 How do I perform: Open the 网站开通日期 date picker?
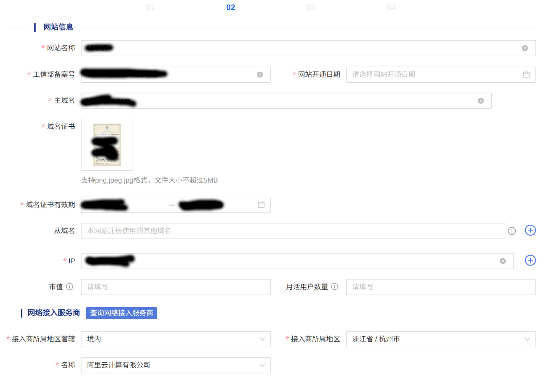(x=526, y=74)
